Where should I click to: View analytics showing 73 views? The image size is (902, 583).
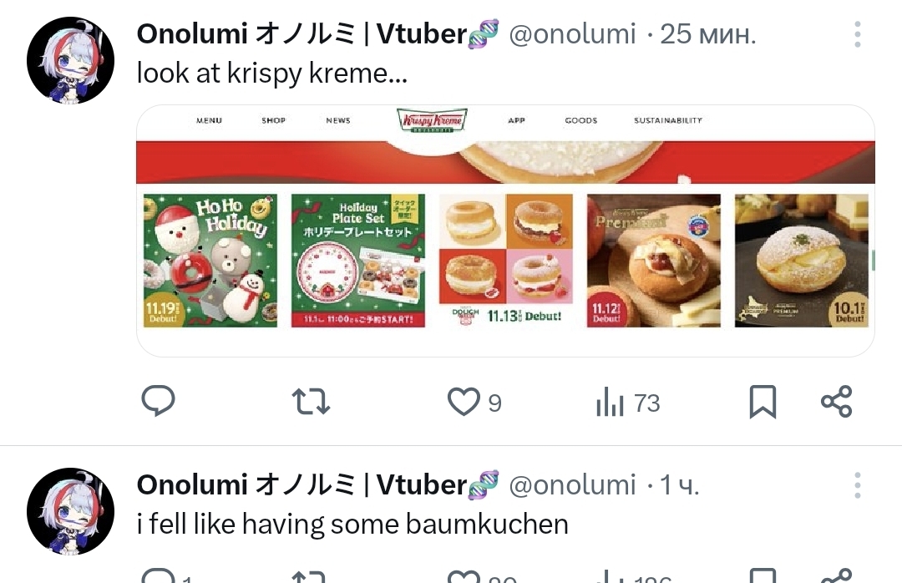pyautogui.click(x=627, y=402)
